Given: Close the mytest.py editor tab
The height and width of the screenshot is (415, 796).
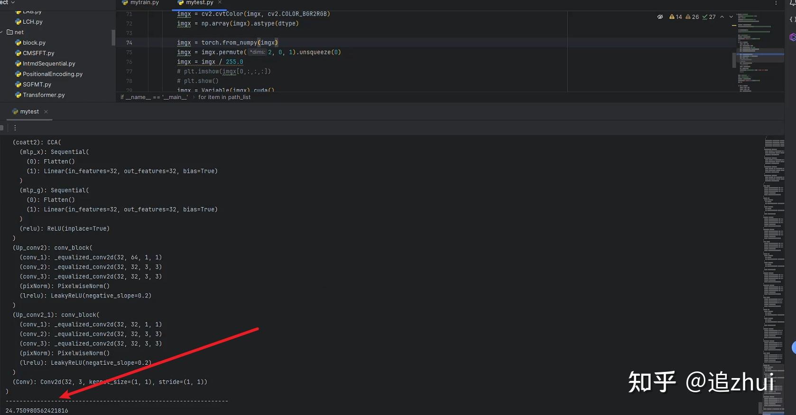Looking at the screenshot, I should (x=220, y=2).
